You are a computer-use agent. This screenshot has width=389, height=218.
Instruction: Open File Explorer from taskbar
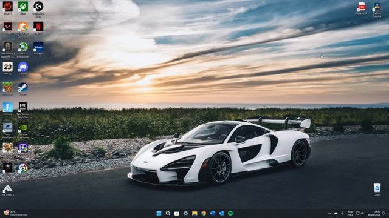(194, 213)
